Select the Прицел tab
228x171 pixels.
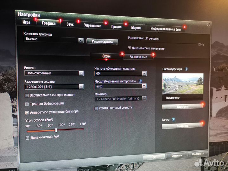(116, 27)
